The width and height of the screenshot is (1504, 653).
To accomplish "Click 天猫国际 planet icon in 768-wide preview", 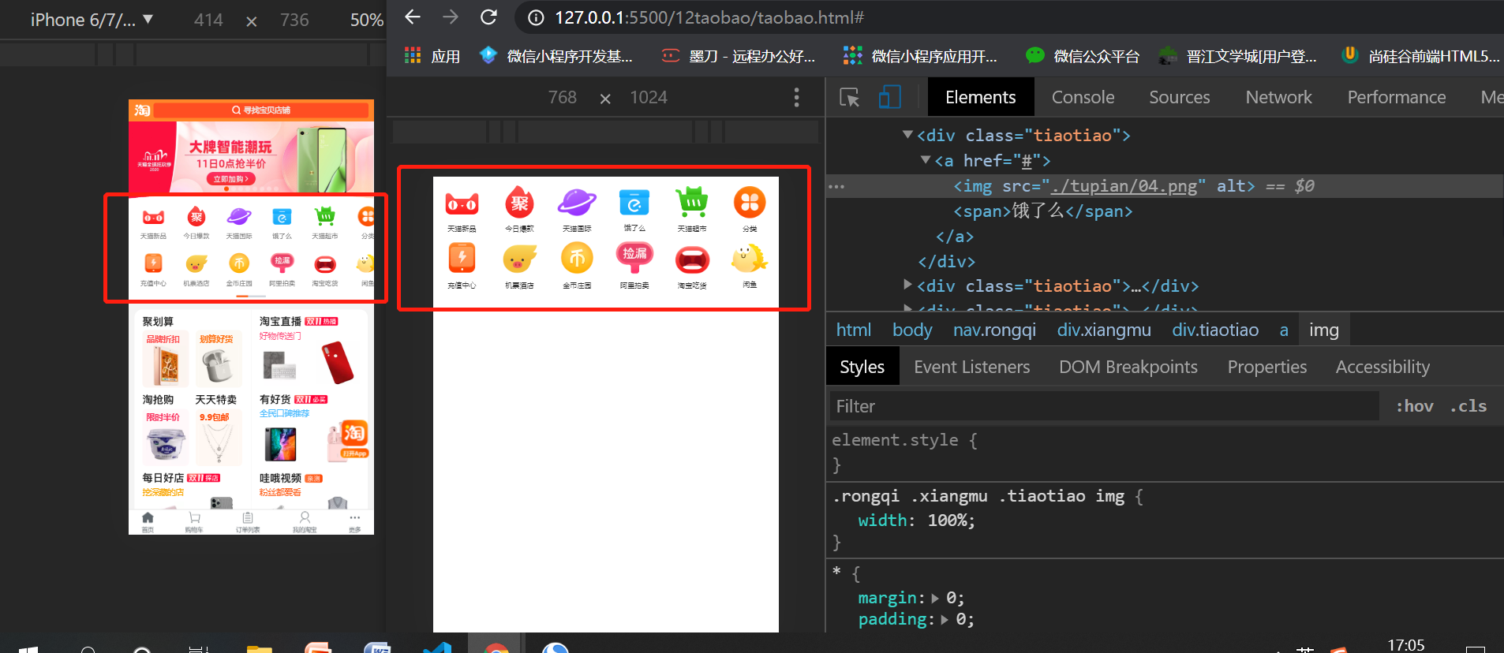I will [577, 203].
